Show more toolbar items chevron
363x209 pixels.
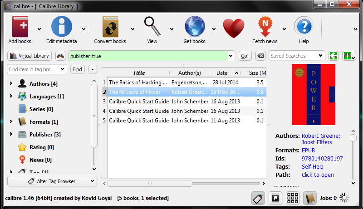coord(356,29)
